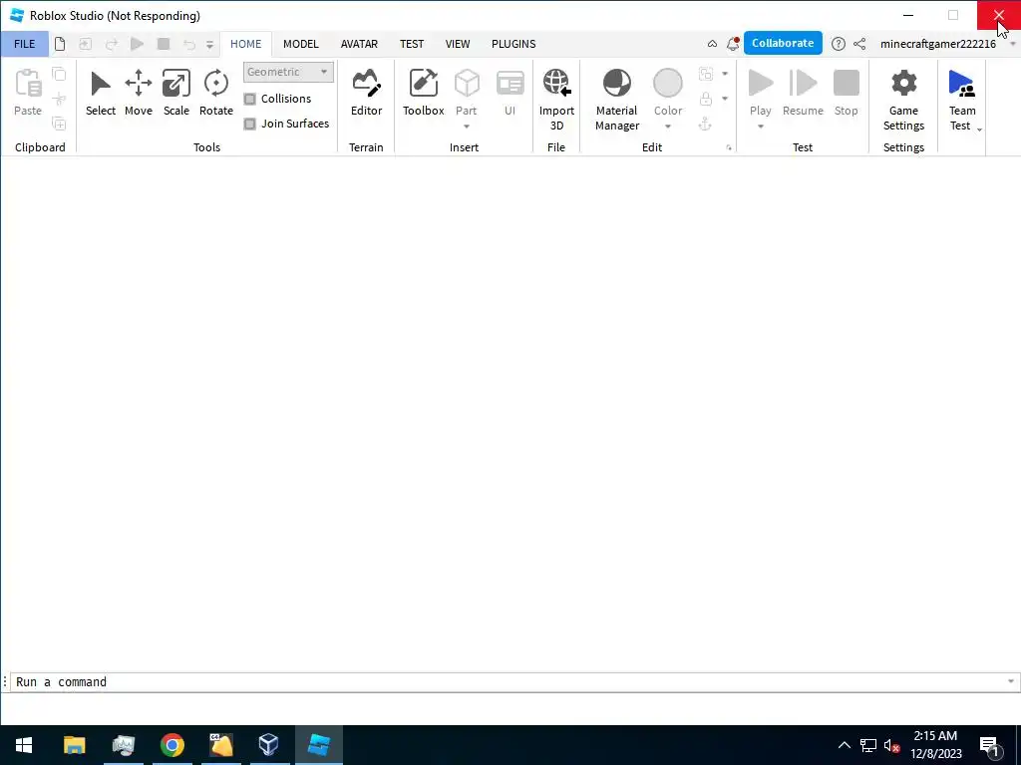Open the Action Center notifications
This screenshot has width=1021, height=765.
(x=989, y=745)
